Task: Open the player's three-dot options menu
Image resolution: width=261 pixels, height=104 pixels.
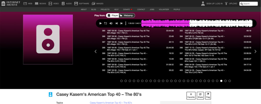Action: pos(126,23)
